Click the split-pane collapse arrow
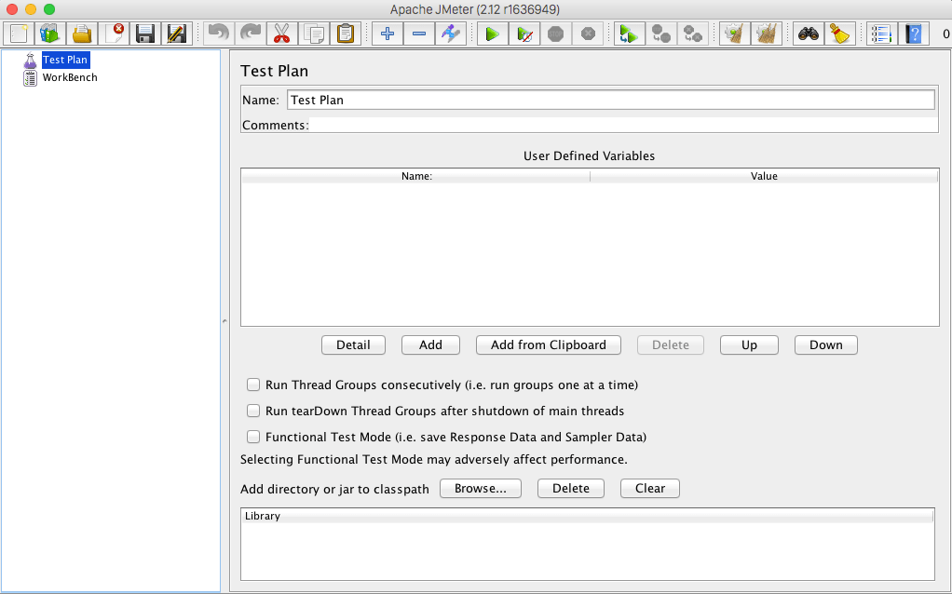 224,320
